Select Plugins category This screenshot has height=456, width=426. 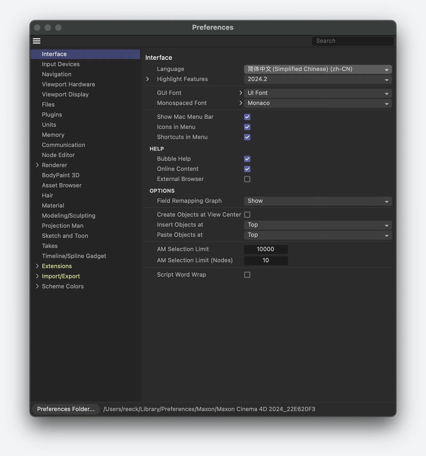(52, 115)
